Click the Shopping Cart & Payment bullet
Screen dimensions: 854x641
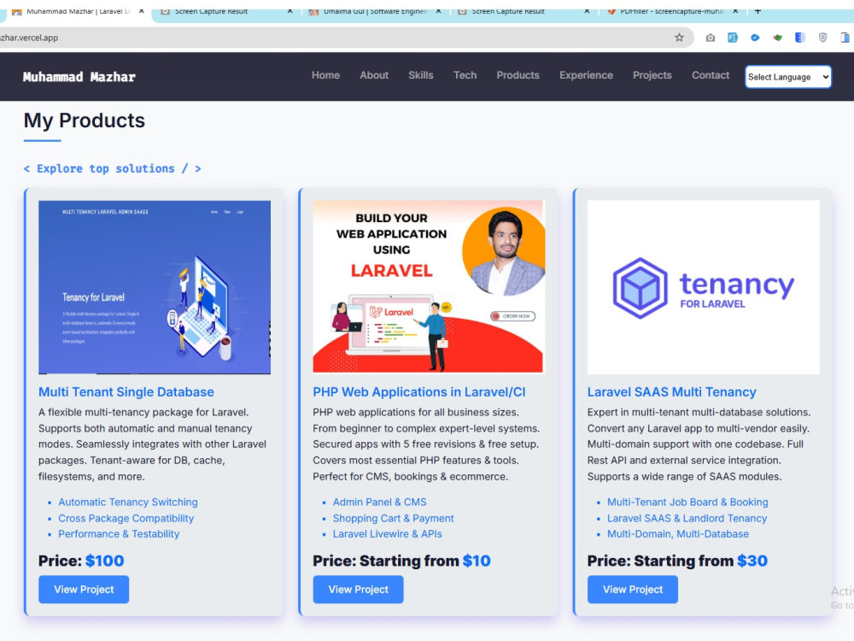pyautogui.click(x=393, y=519)
